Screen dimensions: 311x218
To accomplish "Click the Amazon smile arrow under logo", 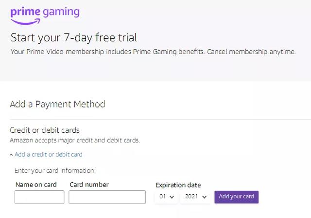I will click(25, 22).
